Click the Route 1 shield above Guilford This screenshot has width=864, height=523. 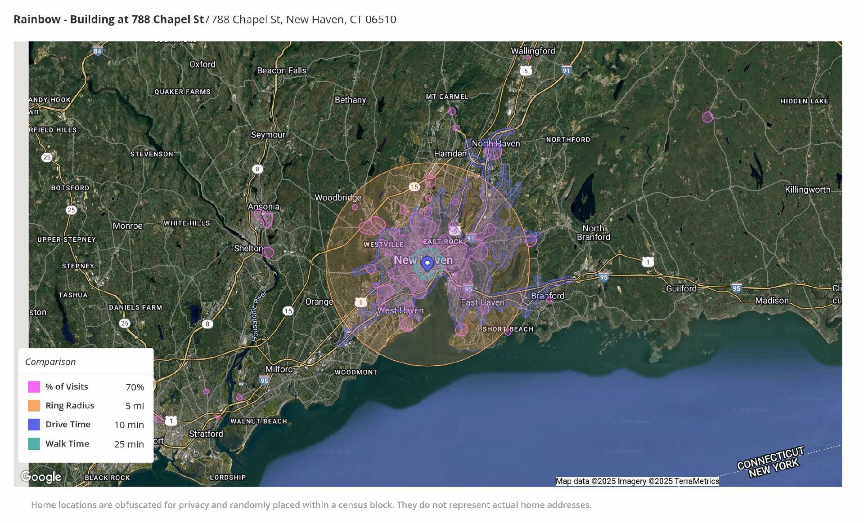click(648, 262)
